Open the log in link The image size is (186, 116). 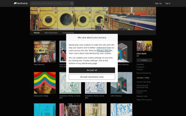pos(168,3)
